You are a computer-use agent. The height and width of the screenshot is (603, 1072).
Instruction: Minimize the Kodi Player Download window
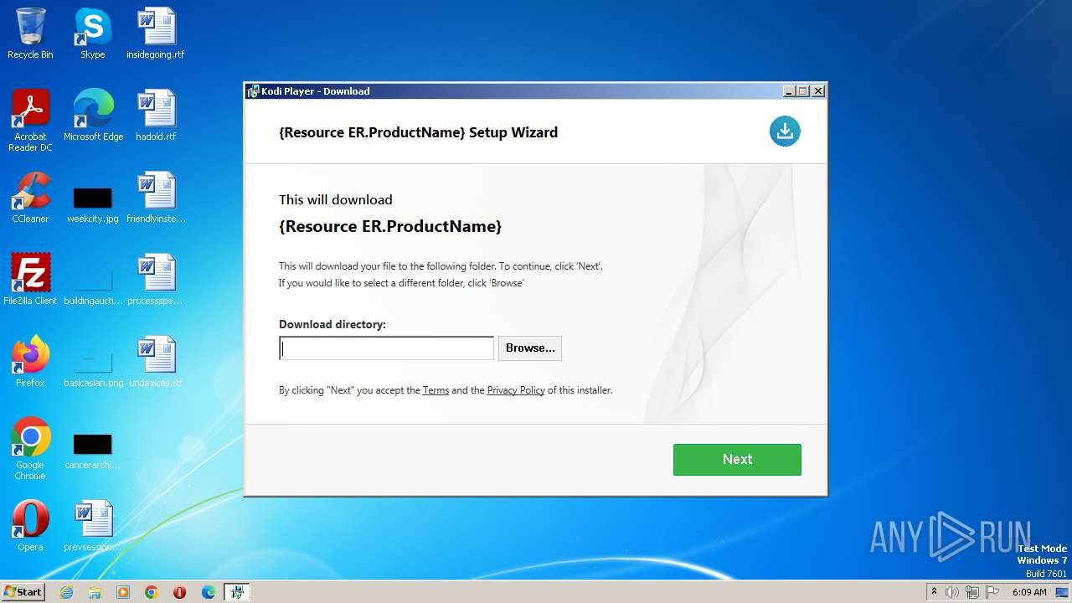point(789,91)
